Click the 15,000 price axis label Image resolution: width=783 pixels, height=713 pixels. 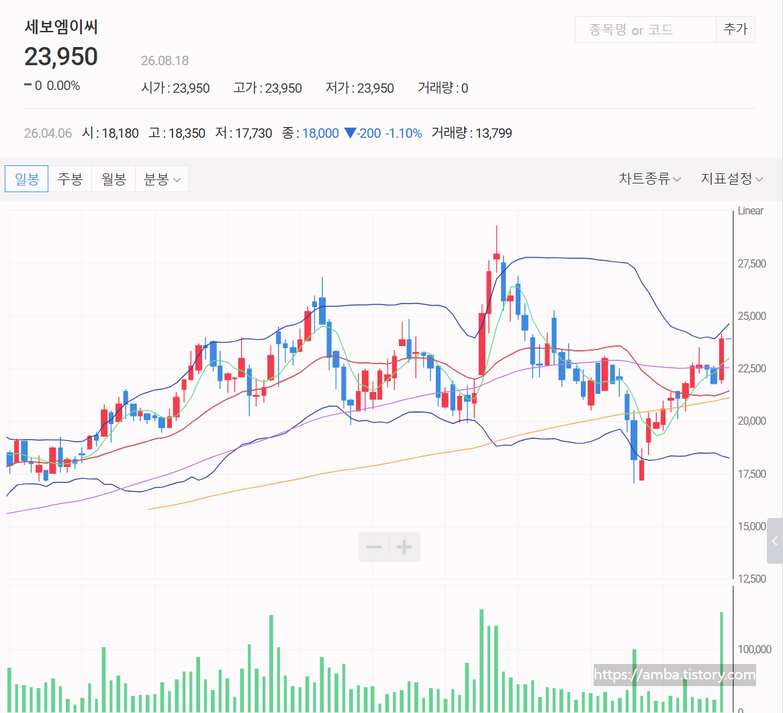pos(751,527)
